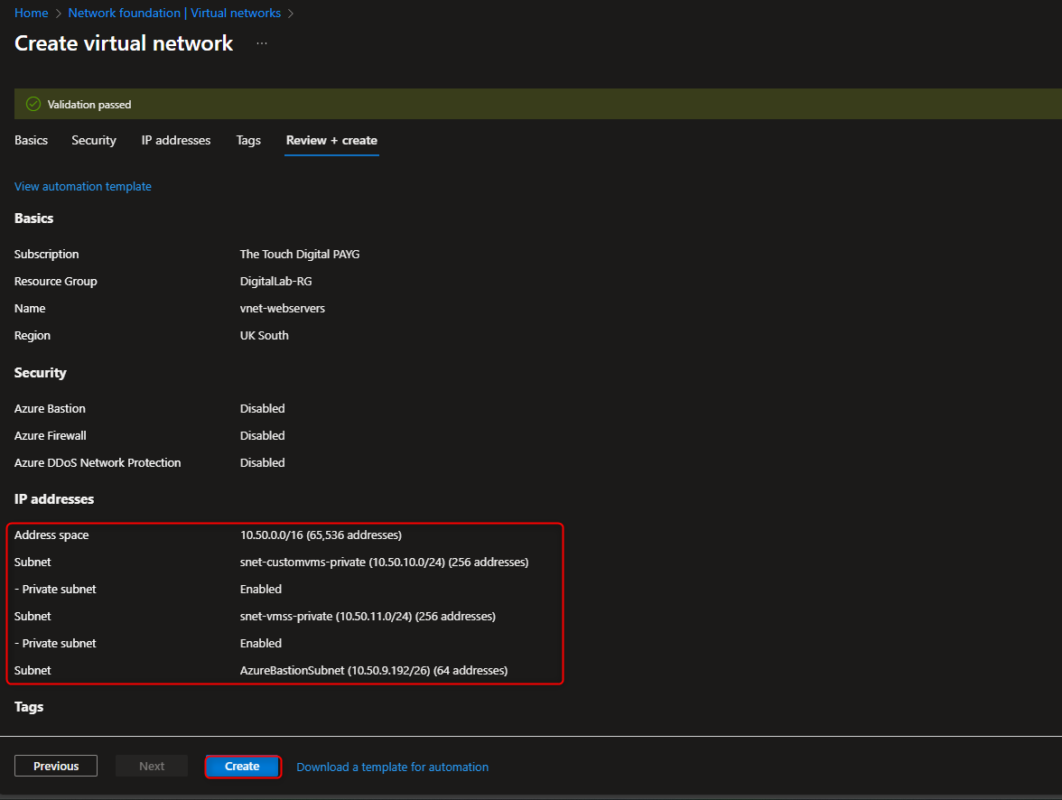Open Network foundation | Virtual networks breadcrumb
Image resolution: width=1062 pixels, height=800 pixels.
click(x=175, y=13)
